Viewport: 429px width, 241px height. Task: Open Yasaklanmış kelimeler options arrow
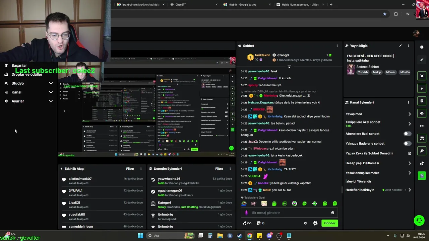(410, 173)
